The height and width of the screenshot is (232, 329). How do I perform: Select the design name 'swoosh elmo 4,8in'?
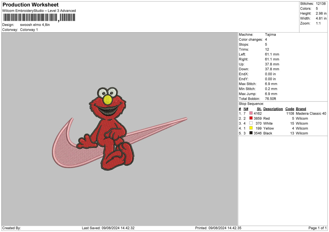click(35, 25)
